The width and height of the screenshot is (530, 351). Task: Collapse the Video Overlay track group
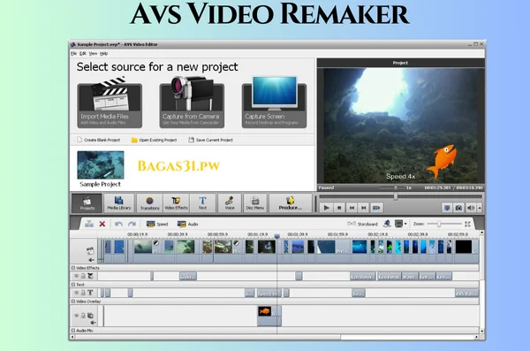click(x=72, y=301)
